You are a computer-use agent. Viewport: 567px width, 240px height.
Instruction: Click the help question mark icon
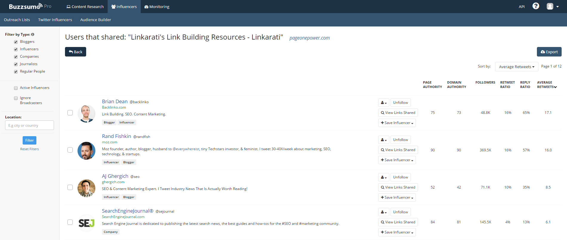tap(535, 6)
